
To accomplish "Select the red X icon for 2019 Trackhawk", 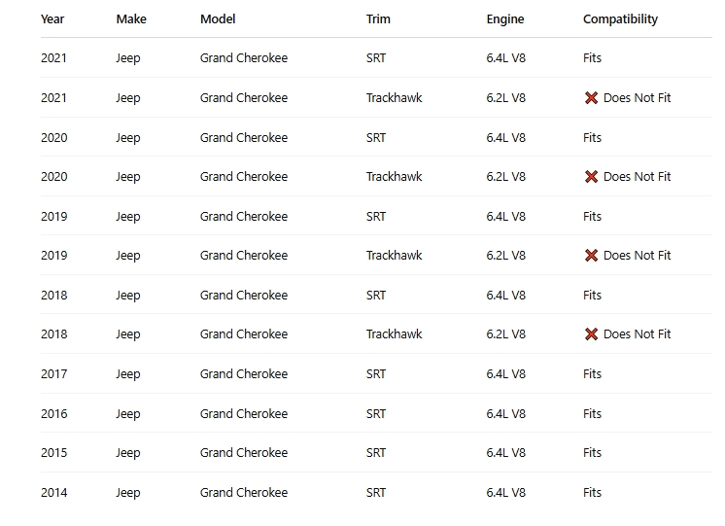I will (x=591, y=256).
